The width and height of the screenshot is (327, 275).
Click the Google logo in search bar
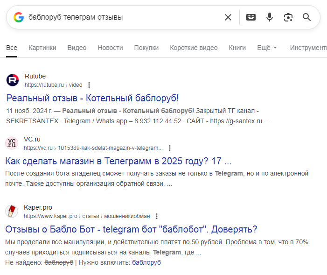(19, 17)
